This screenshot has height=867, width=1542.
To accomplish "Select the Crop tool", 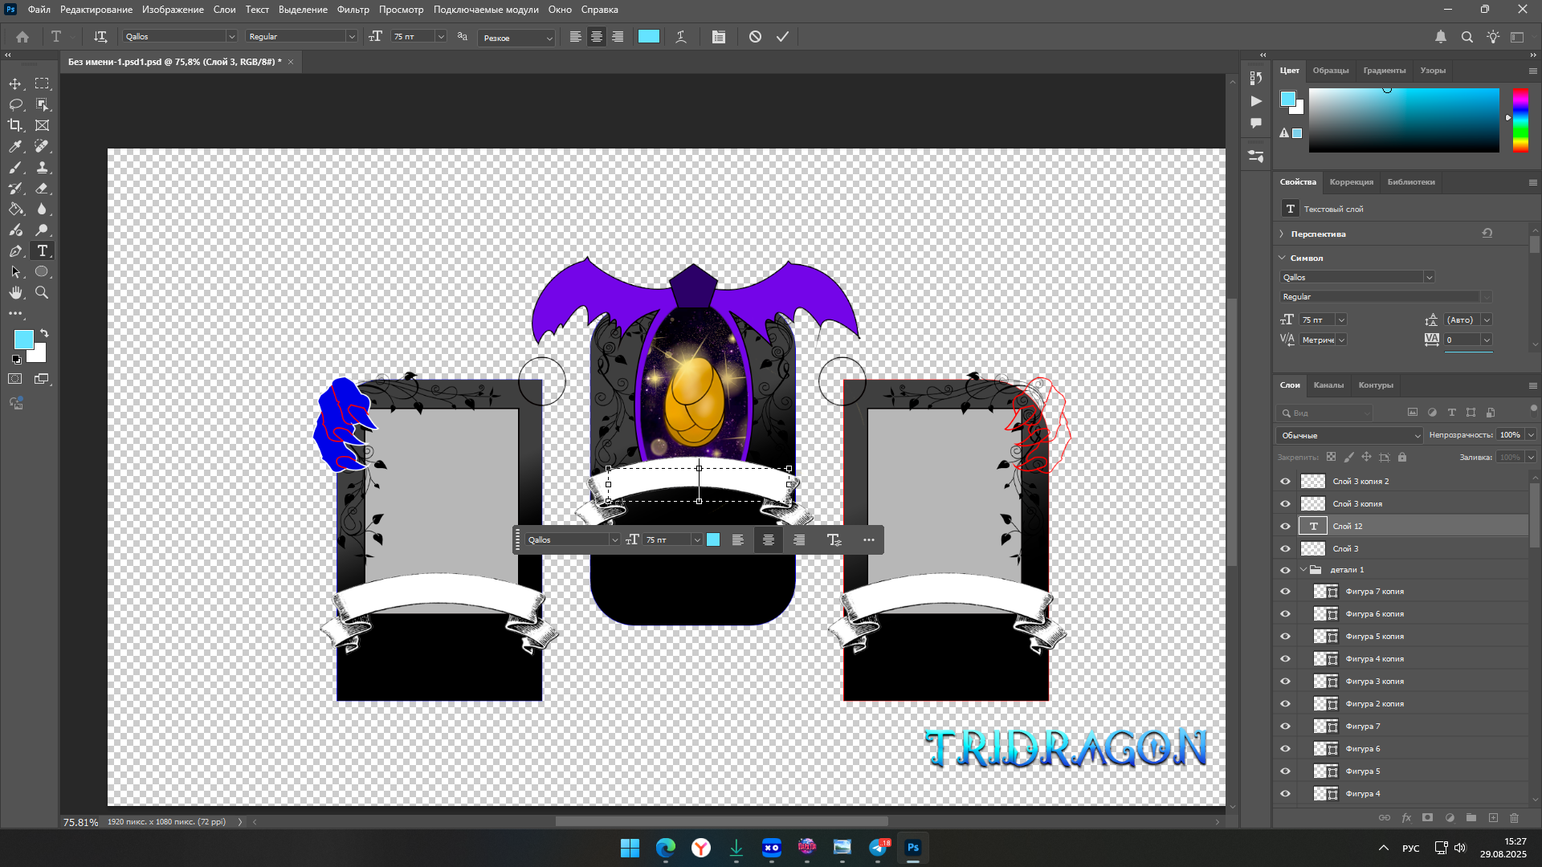I will (x=15, y=125).
